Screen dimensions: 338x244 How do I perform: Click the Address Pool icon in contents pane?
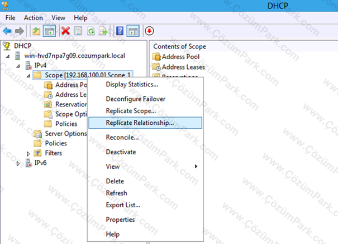pyautogui.click(x=156, y=57)
